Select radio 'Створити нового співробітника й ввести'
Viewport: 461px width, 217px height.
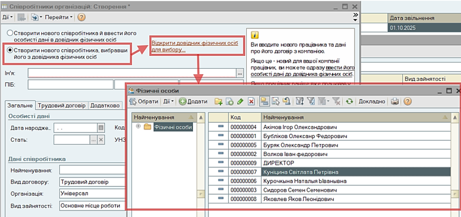tap(10, 33)
